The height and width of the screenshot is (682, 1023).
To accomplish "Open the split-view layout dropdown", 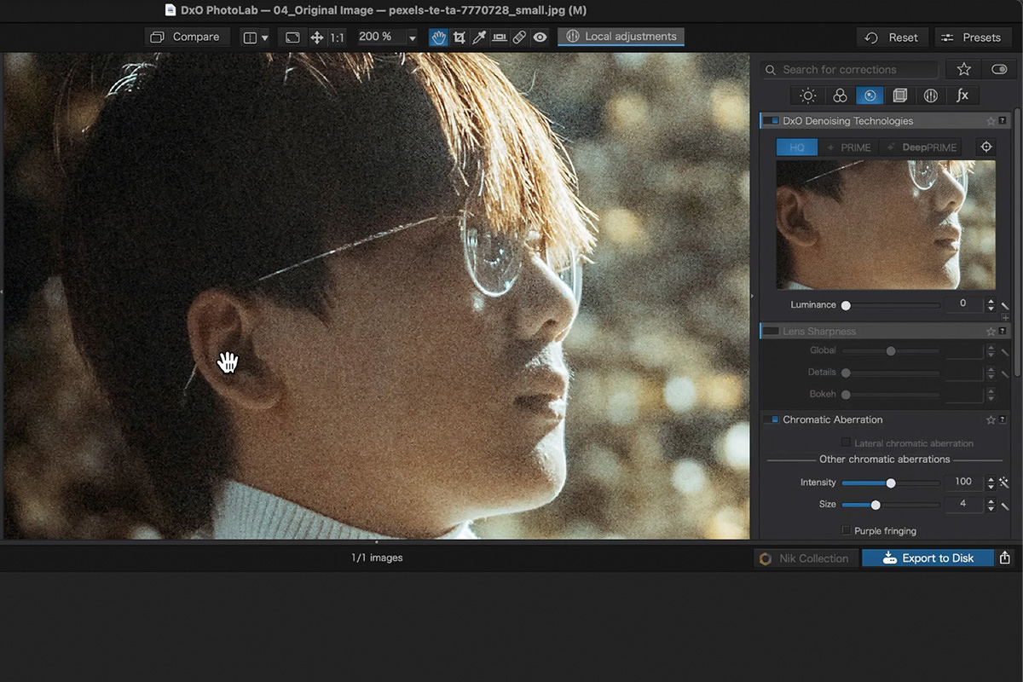I will 264,37.
